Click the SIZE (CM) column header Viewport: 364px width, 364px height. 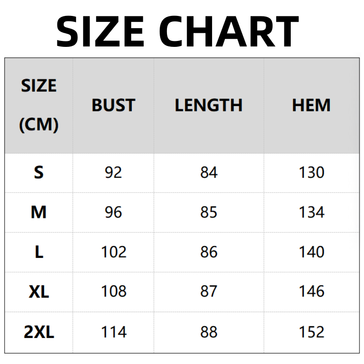pyautogui.click(x=39, y=105)
